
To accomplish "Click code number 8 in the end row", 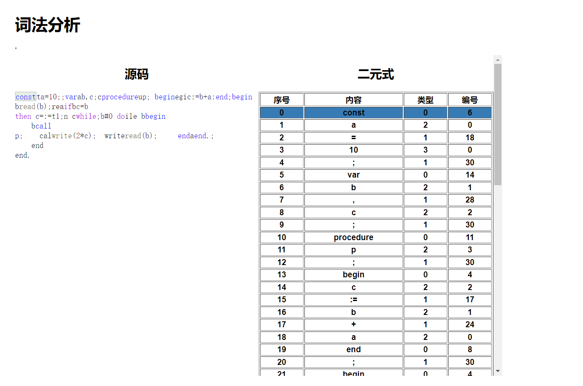I will [470, 349].
